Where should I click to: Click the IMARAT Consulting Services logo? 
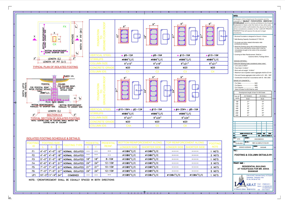click(245, 183)
